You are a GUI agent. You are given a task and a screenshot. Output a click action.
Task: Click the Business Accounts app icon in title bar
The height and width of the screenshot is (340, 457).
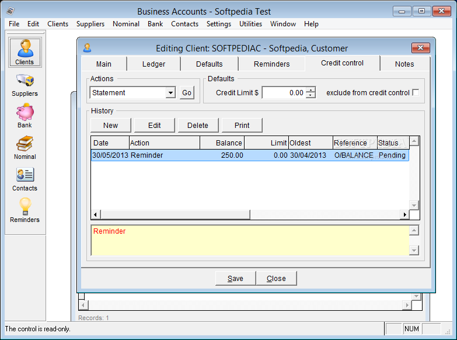click(x=11, y=11)
